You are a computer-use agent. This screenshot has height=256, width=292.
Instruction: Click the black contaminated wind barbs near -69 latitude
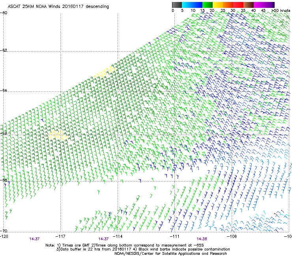point(279,213)
